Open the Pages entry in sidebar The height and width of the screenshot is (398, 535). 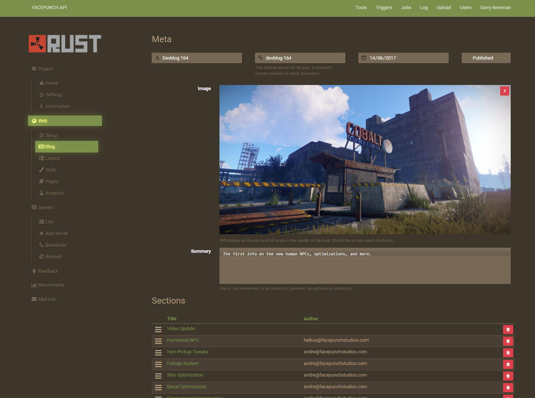(49, 182)
